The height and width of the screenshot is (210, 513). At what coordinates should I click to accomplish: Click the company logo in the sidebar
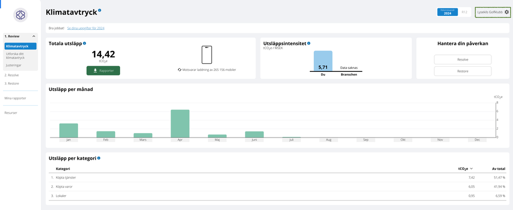tap(20, 15)
